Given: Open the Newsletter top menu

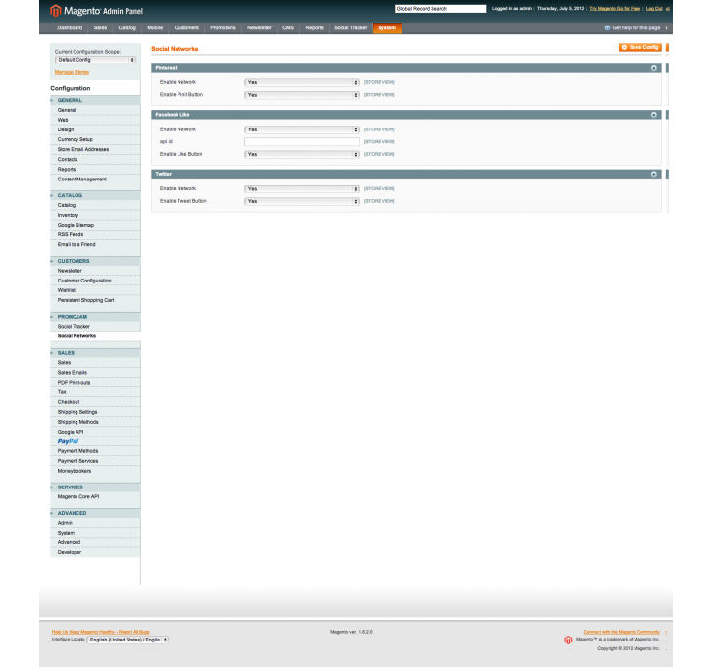Looking at the screenshot, I should point(259,28).
